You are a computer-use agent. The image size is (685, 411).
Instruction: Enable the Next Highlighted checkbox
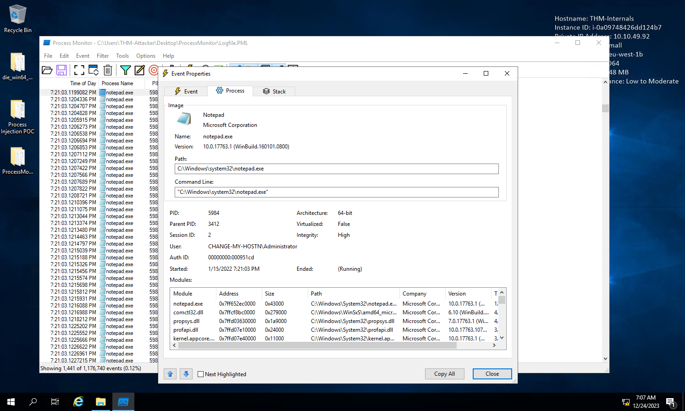pos(200,374)
